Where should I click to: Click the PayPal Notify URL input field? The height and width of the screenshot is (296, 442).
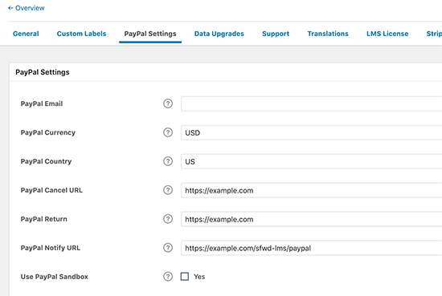tap(312, 248)
